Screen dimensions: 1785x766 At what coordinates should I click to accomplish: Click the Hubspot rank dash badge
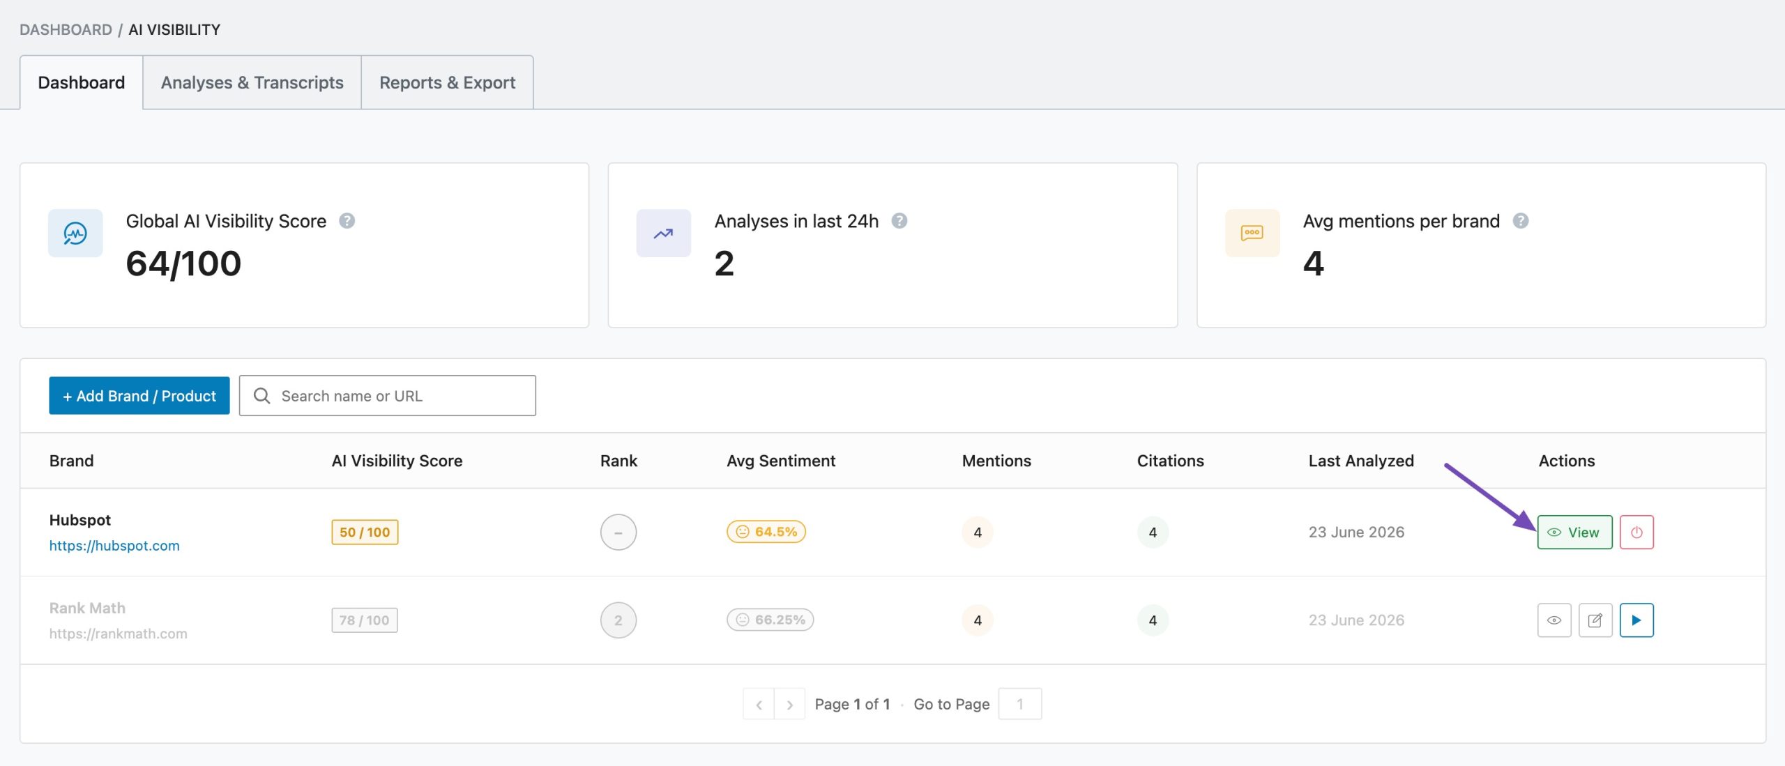(x=618, y=533)
